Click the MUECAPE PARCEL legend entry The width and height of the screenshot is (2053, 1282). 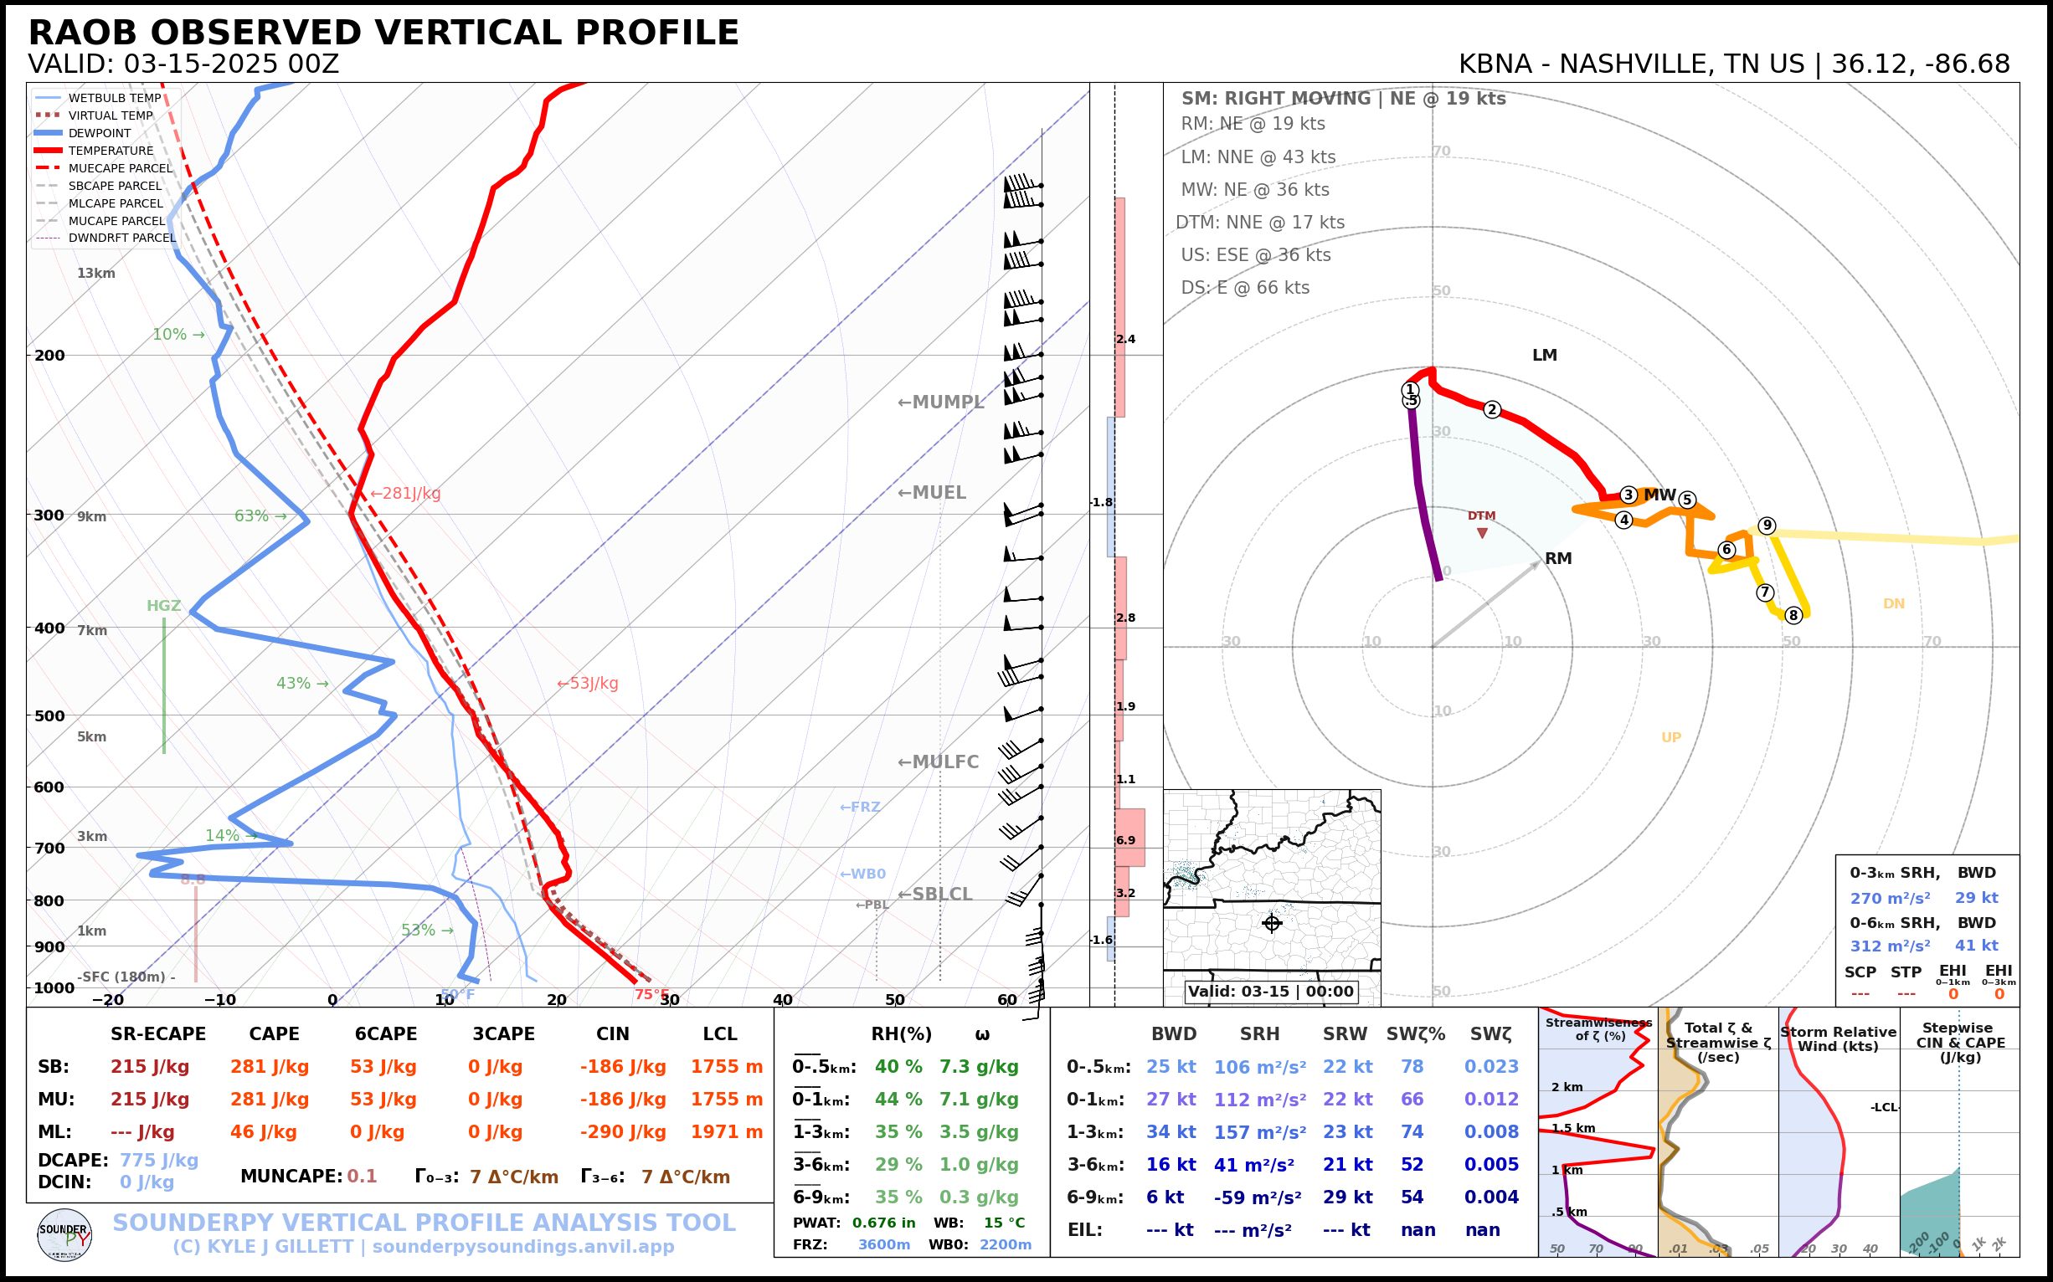(120, 168)
